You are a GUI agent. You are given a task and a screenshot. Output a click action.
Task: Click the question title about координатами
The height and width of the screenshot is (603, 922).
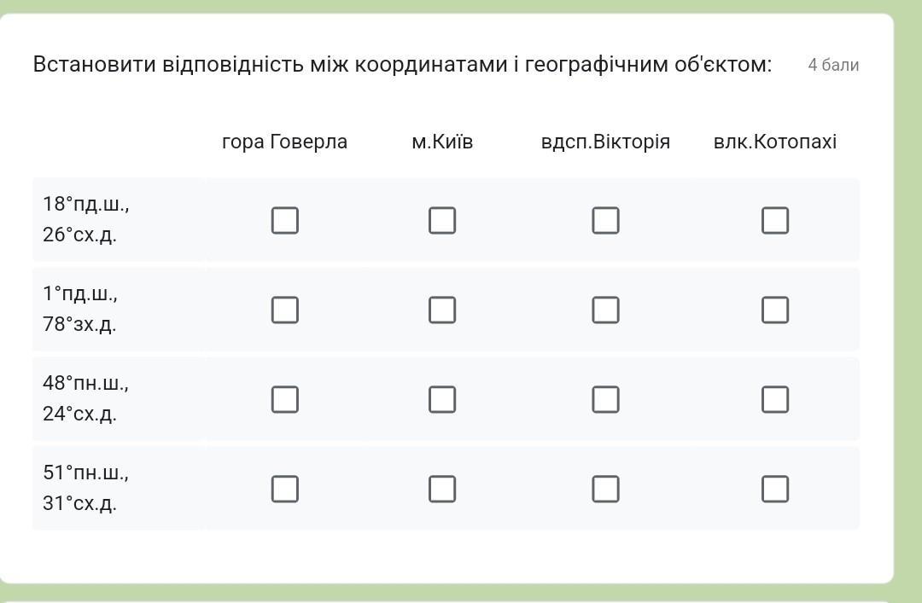(402, 64)
